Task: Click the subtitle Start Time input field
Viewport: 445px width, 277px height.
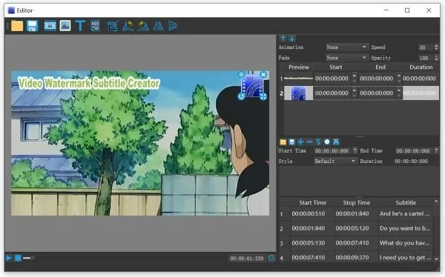Action: tap(332, 151)
